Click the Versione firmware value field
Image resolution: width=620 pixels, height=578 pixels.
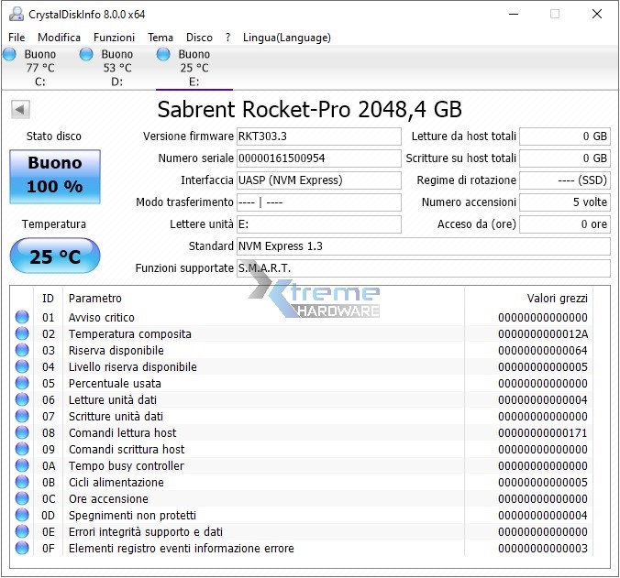coord(318,136)
